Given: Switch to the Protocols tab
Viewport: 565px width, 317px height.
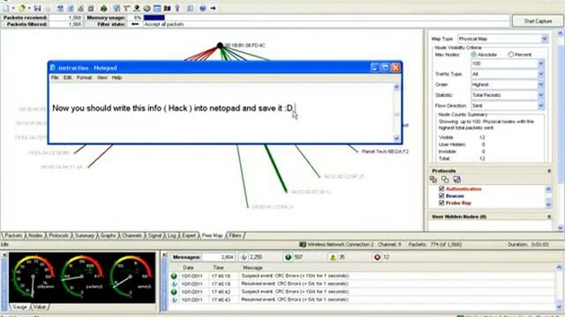Looking at the screenshot, I should coord(58,236).
